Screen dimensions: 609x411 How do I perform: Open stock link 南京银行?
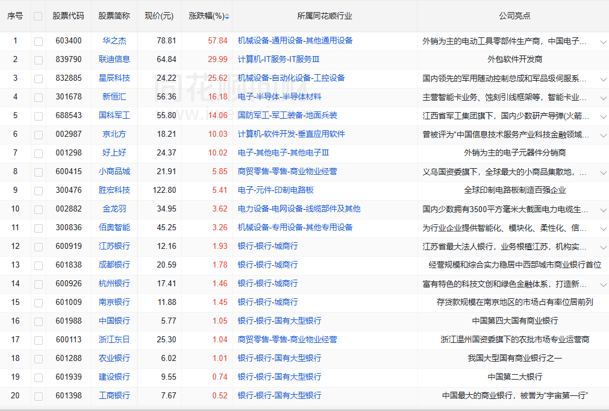(x=114, y=303)
